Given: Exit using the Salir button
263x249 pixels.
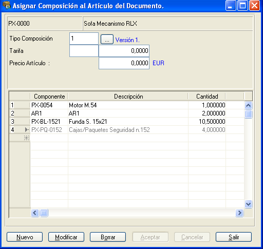Looking at the screenshot, I should (234, 237).
